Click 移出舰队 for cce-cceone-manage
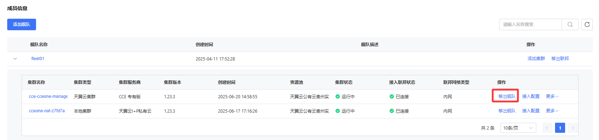 (507, 96)
